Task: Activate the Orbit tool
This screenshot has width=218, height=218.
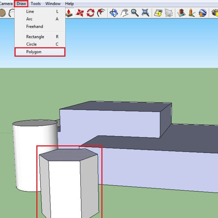Action: 114,13
